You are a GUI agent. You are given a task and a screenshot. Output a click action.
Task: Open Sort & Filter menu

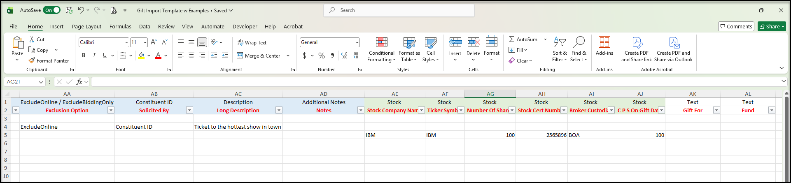[560, 49]
